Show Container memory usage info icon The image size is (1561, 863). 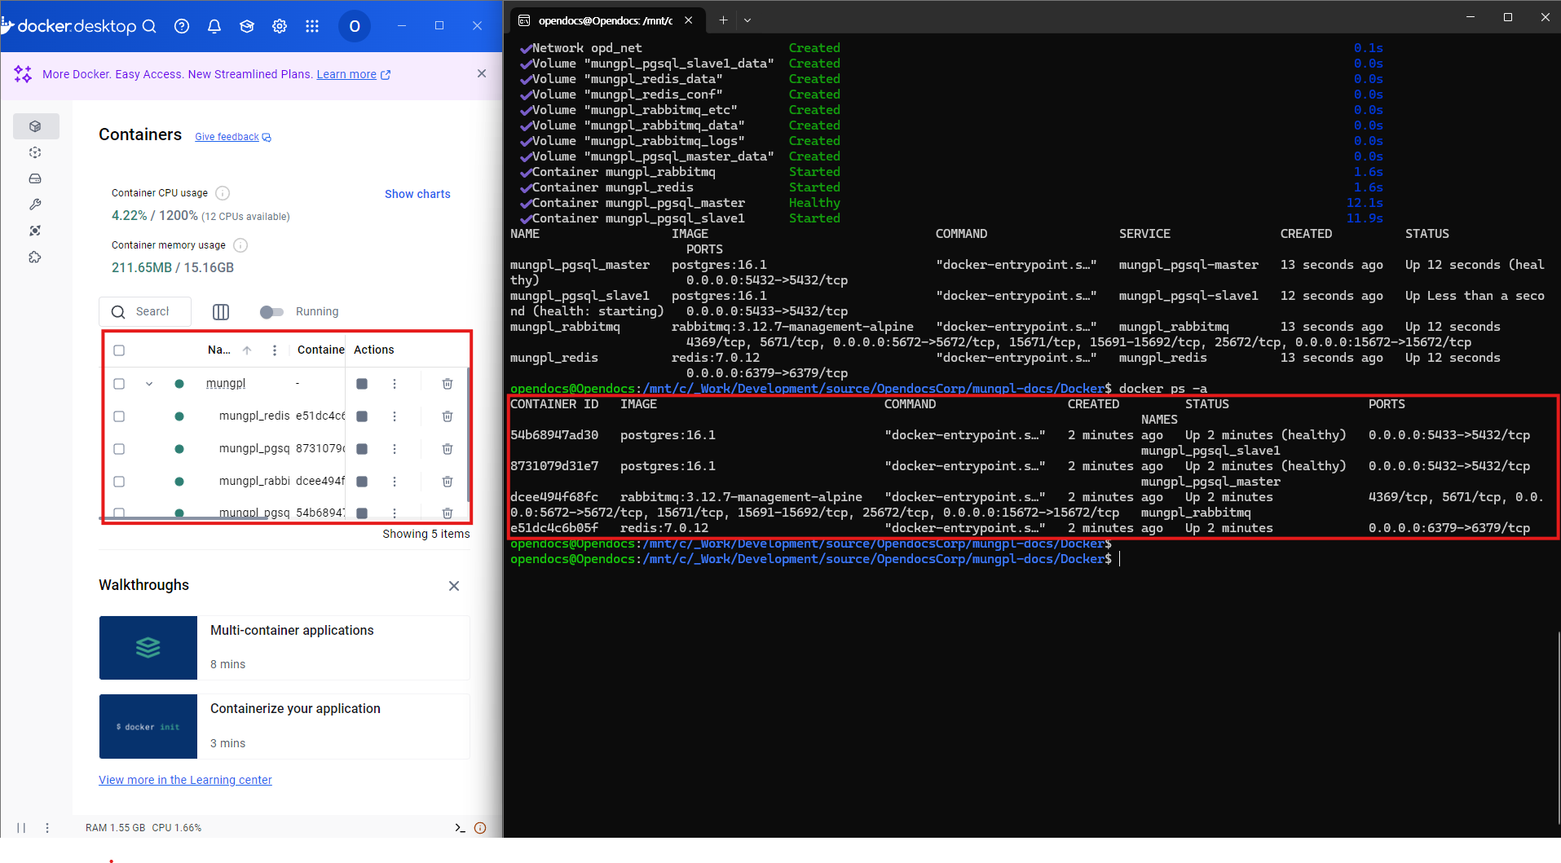[x=240, y=245]
